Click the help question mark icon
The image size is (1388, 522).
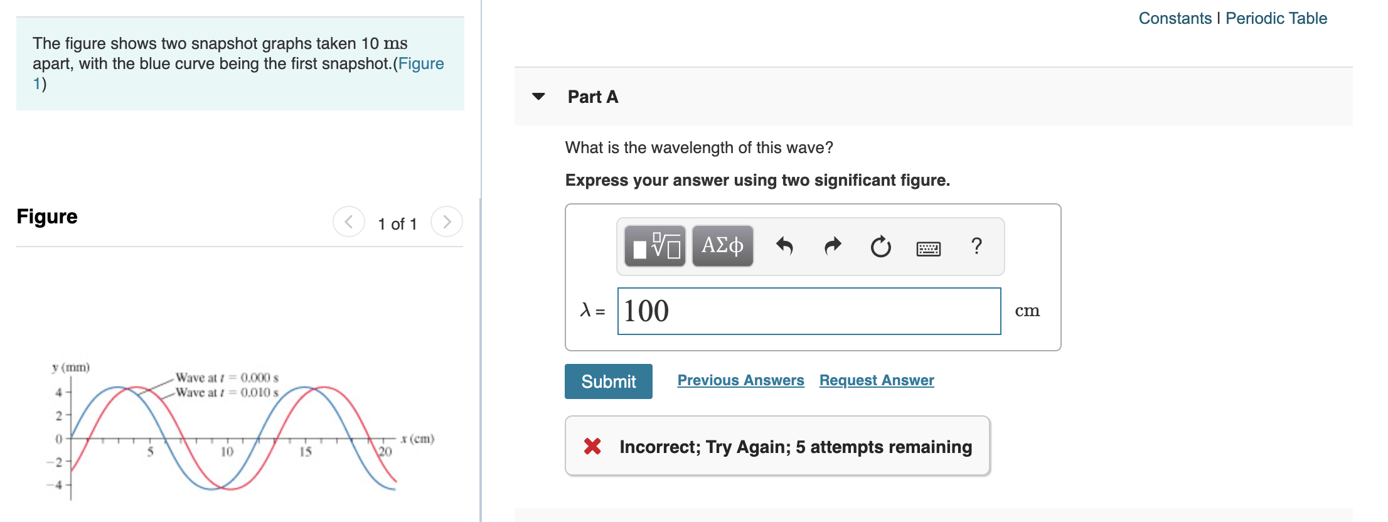[977, 247]
